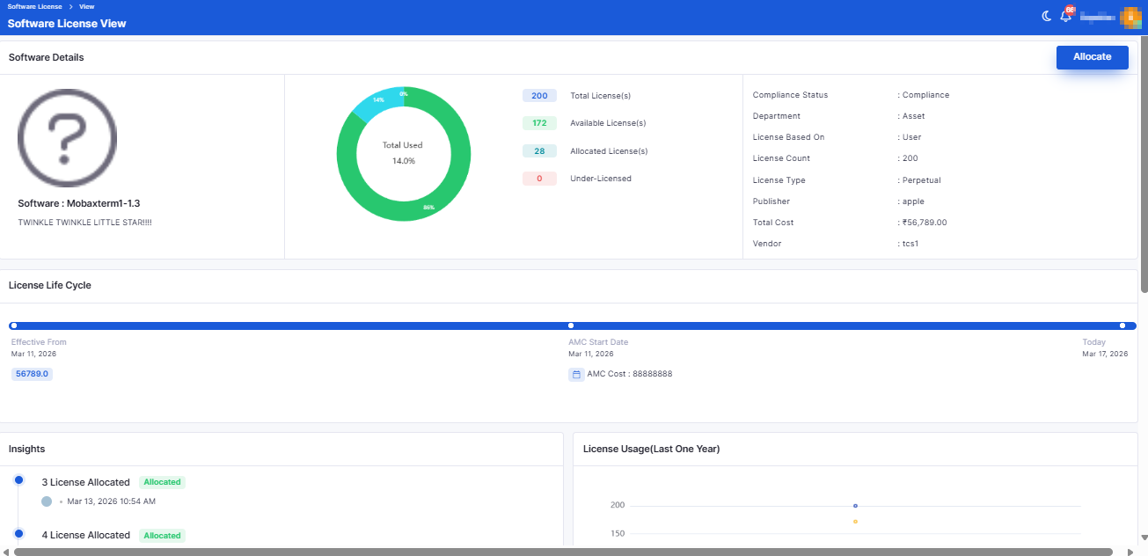Click the View breadcrumb item
The image size is (1148, 556).
click(86, 6)
